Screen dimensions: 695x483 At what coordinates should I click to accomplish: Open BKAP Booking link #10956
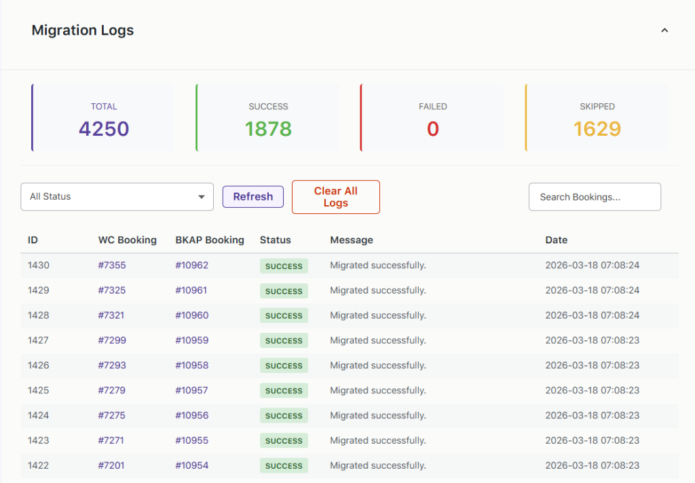click(191, 415)
